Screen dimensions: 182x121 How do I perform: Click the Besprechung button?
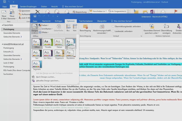point(79,12)
